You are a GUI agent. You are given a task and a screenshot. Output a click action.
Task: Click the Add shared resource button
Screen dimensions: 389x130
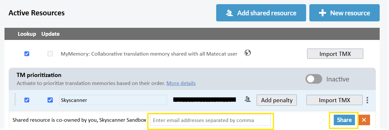(261, 13)
